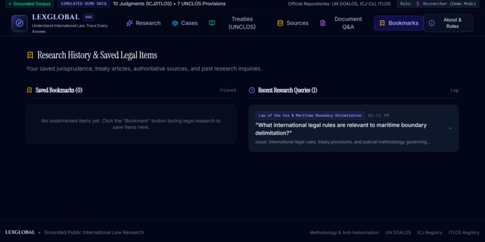Click the Recent Research Queries (1) heading
Image resolution: width=485 pixels, height=242 pixels.
pyautogui.click(x=288, y=90)
